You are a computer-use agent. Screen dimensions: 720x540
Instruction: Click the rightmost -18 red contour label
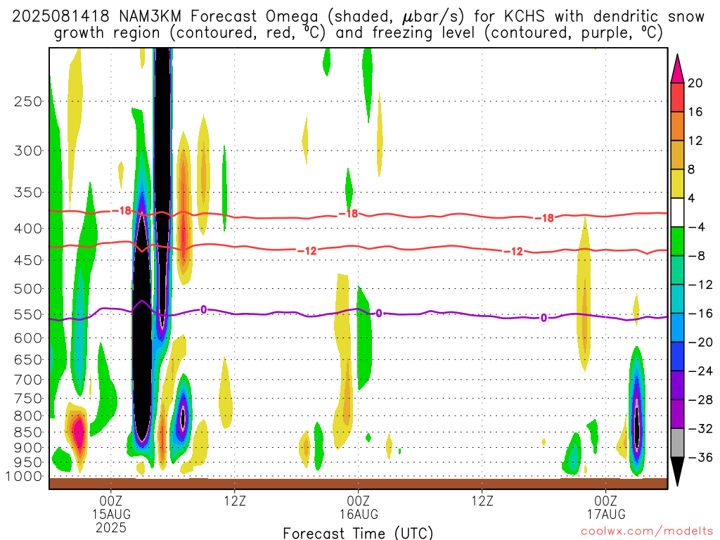pyautogui.click(x=544, y=218)
